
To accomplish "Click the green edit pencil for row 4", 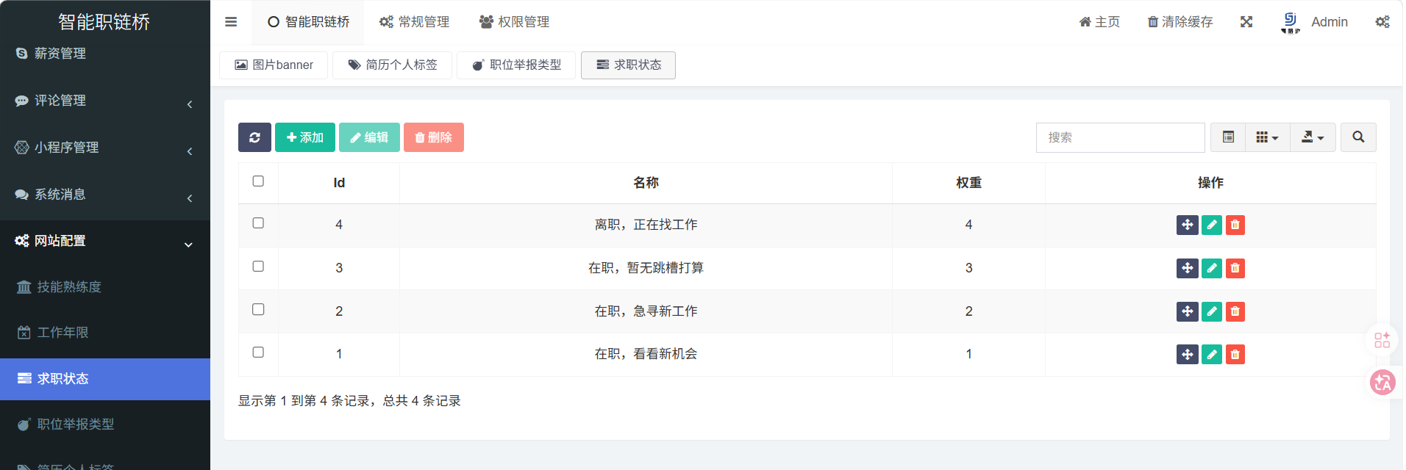I will pyautogui.click(x=1211, y=225).
